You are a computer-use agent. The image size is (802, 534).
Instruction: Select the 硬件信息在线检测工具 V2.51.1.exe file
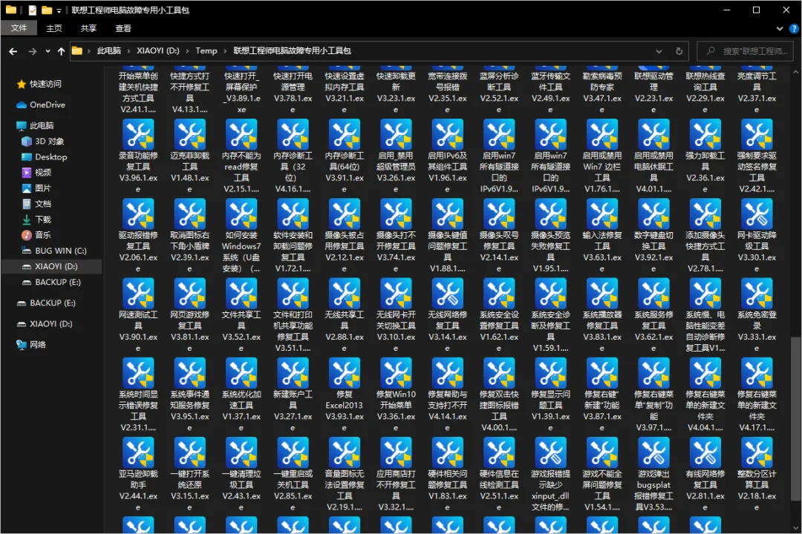[499, 475]
